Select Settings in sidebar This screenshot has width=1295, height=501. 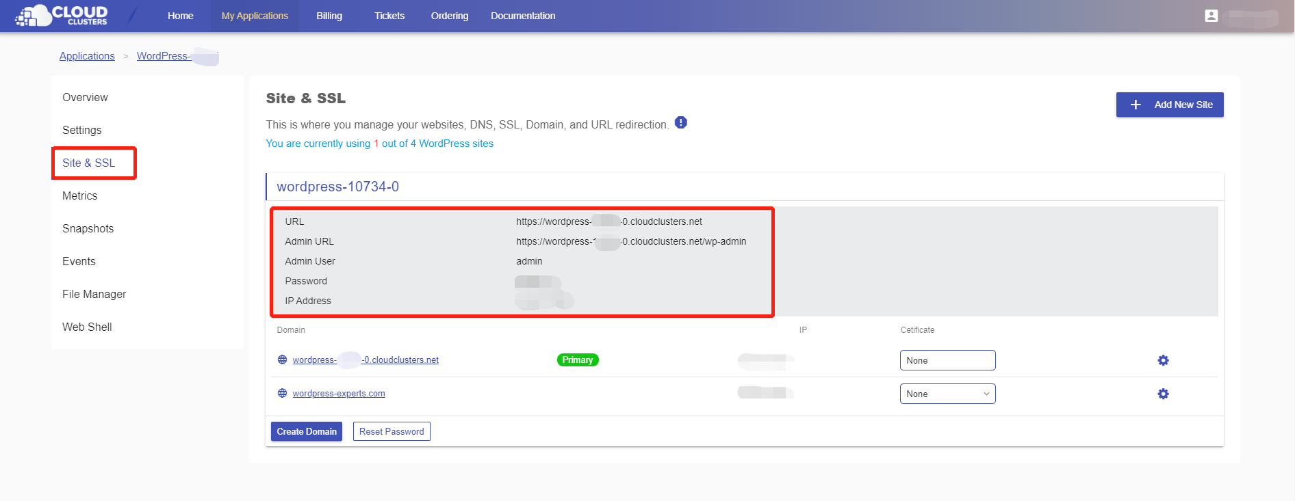point(82,130)
